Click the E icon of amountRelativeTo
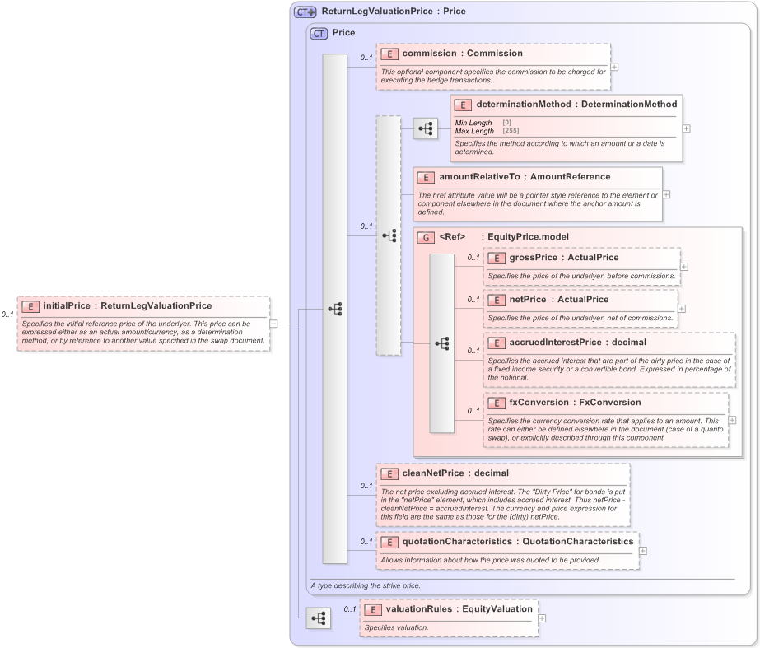Viewport: 760px width, 648px height. pyautogui.click(x=426, y=177)
